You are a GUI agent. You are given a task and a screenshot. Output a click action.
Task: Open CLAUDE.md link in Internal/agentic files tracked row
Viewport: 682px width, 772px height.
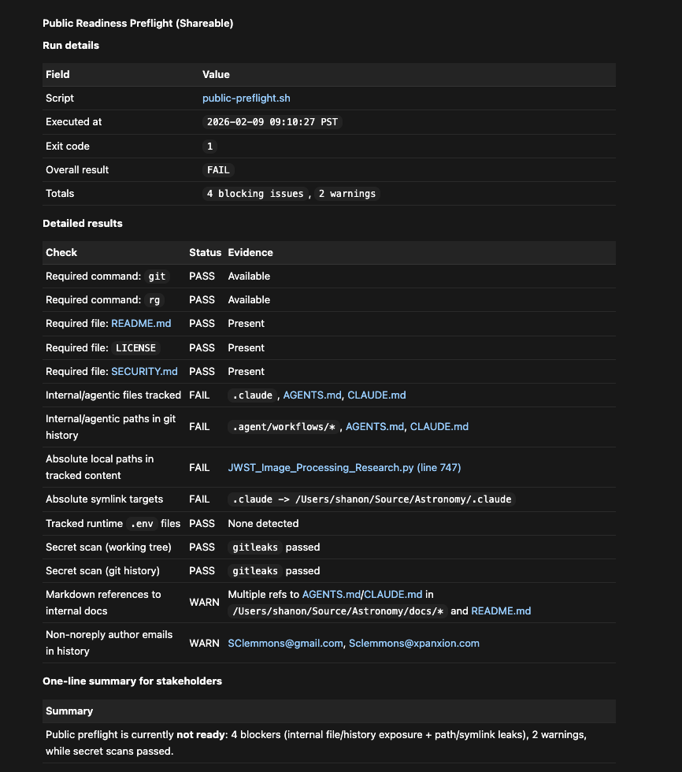pyautogui.click(x=376, y=395)
